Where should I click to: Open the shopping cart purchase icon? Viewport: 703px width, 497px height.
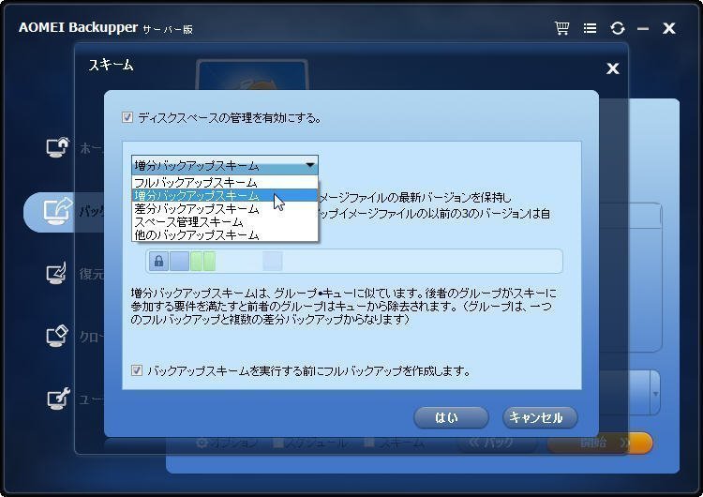tap(561, 28)
